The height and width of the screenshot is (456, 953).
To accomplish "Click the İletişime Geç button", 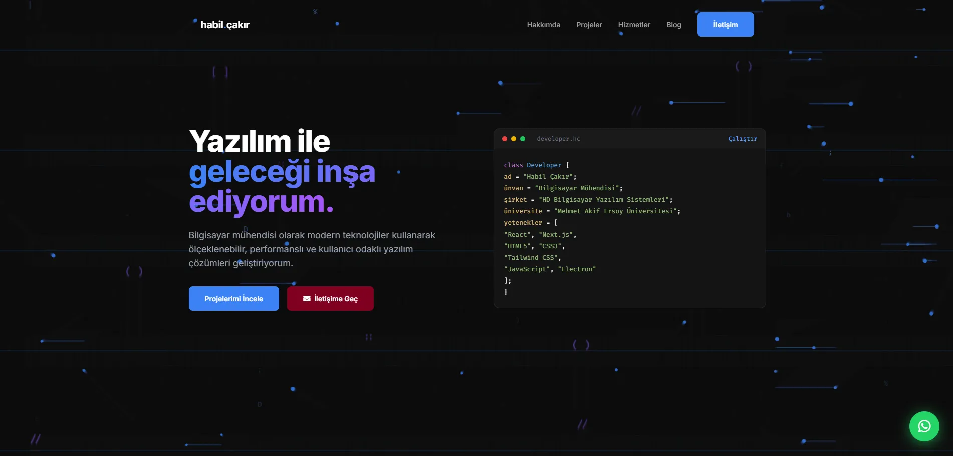I will [x=330, y=298].
